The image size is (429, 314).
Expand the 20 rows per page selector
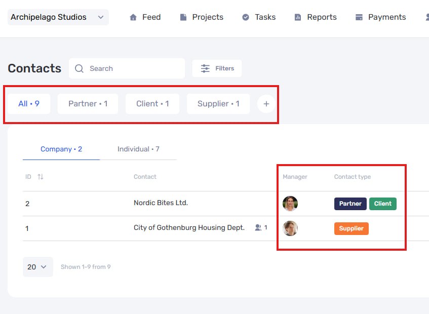38,267
